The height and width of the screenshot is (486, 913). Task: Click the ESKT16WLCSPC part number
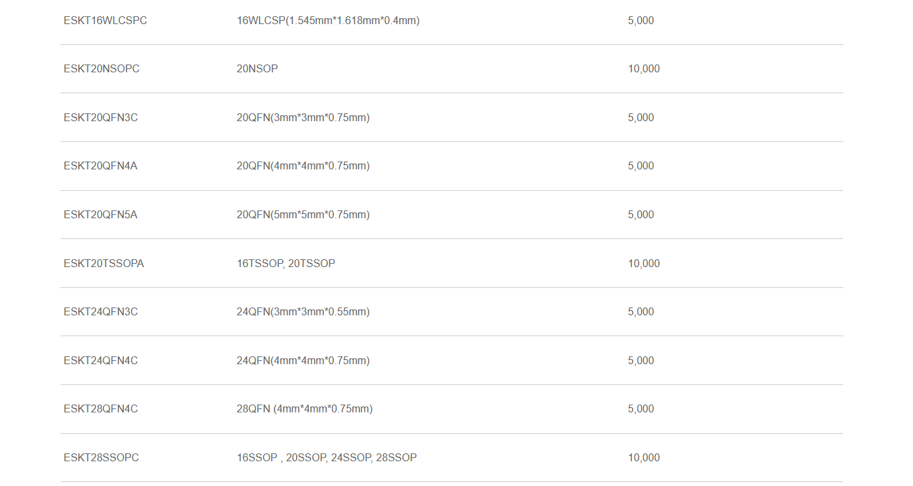coord(105,21)
